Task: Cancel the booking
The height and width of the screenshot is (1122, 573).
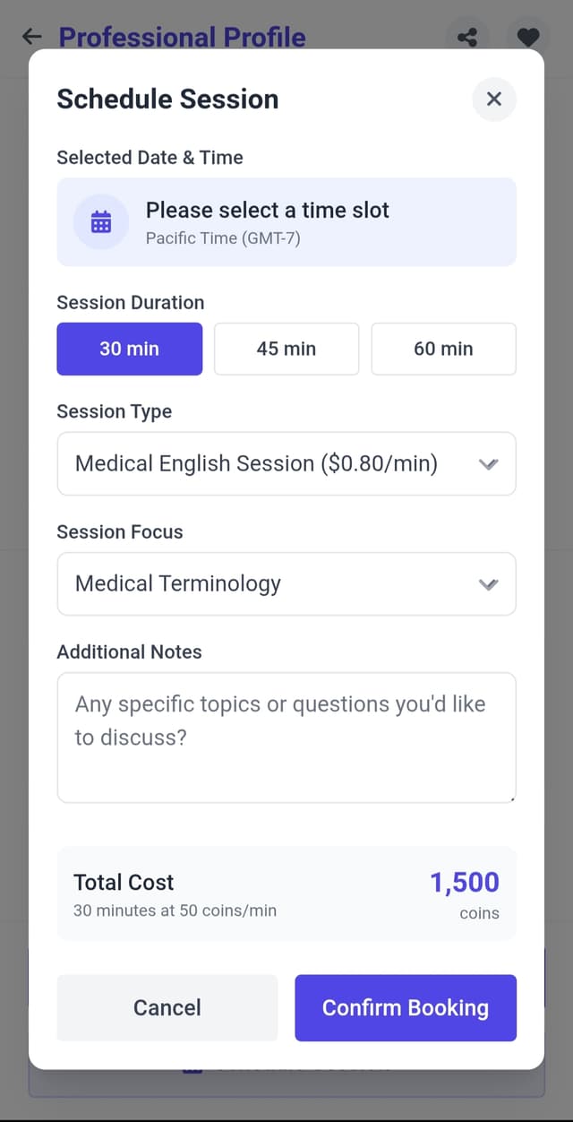Action: (x=167, y=1007)
